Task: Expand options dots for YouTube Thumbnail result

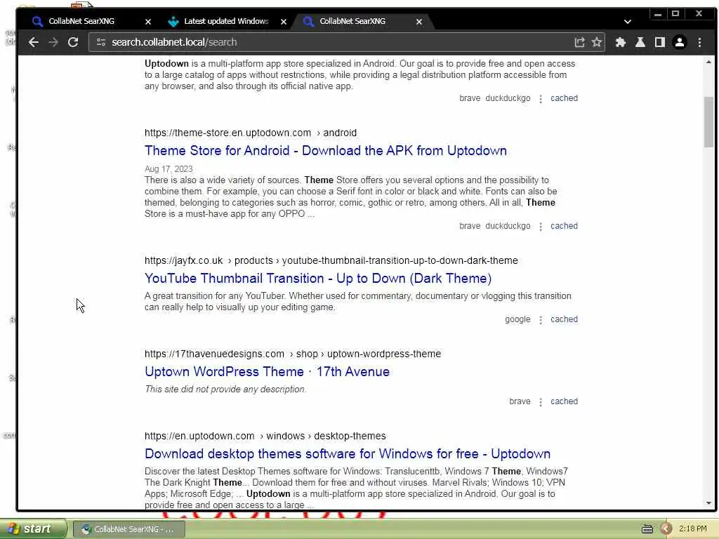Action: tap(541, 320)
